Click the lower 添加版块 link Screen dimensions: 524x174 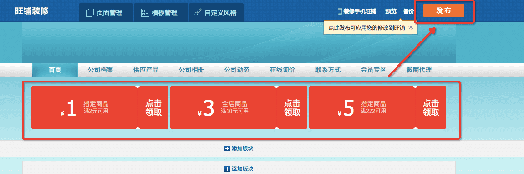tap(239, 169)
